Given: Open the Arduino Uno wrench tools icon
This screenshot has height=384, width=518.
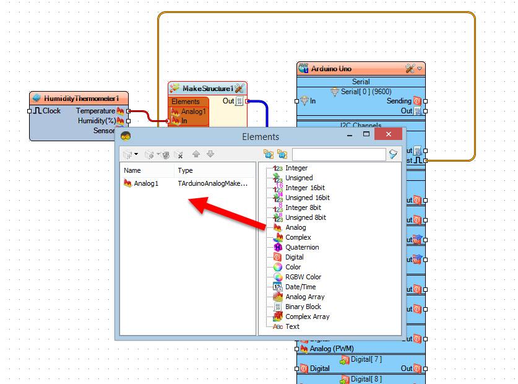Looking at the screenshot, I should (x=410, y=69).
